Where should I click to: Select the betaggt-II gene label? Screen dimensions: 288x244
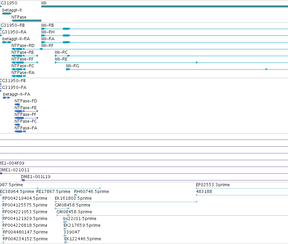[12, 10]
